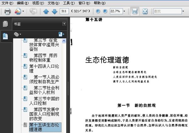The height and width of the screenshot is (133, 189).
Task: Click the section heading 第一节 新的自然观
Action: [137, 105]
